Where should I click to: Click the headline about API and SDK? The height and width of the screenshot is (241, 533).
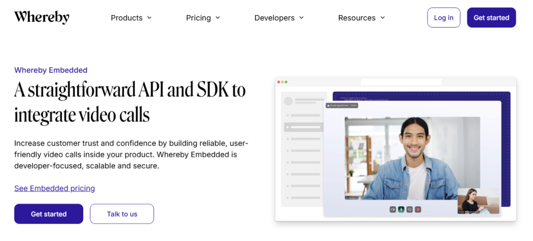point(130,102)
